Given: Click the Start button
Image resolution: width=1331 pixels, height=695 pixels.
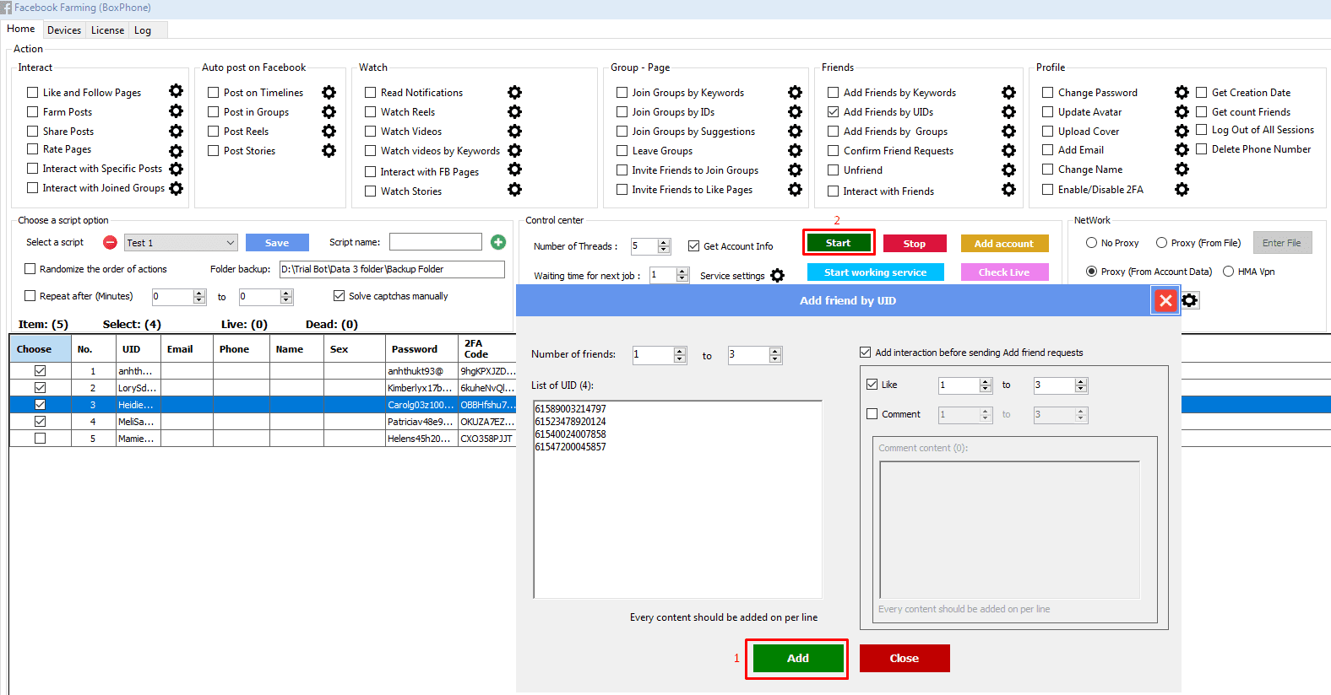Looking at the screenshot, I should click(838, 243).
